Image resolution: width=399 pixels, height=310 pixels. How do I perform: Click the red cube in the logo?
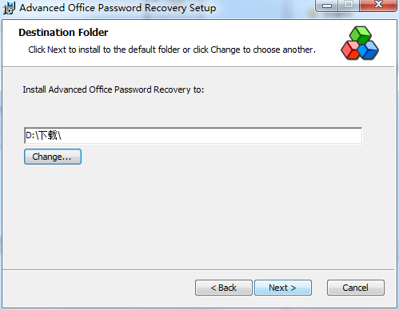[350, 50]
